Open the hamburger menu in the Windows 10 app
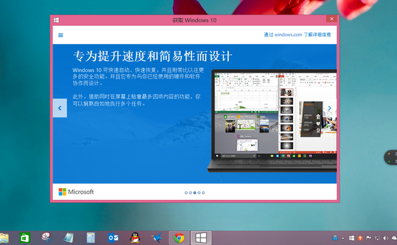The width and height of the screenshot is (397, 245). (60, 35)
